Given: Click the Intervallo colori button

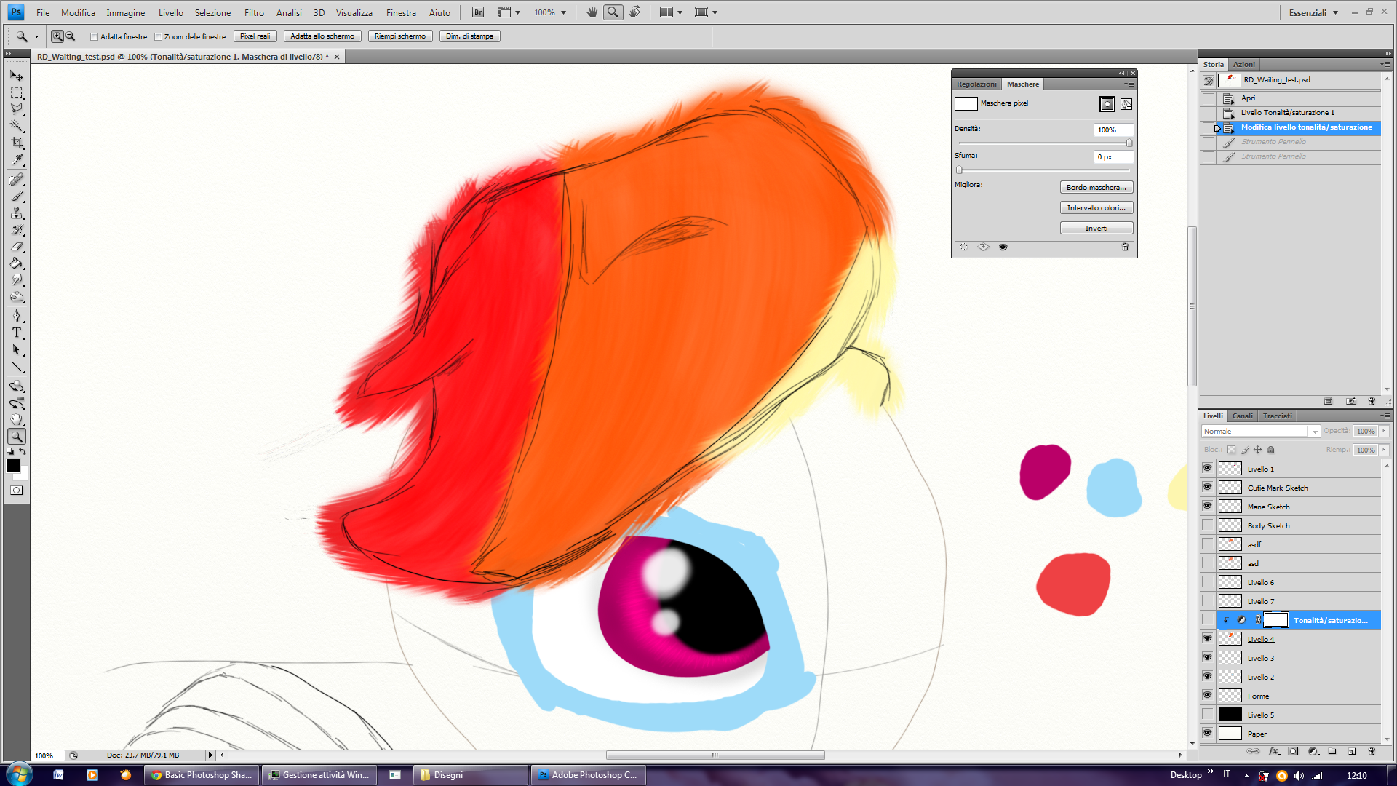Looking at the screenshot, I should pos(1096,207).
